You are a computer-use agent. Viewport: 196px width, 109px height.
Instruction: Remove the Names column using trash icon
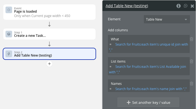click(192, 83)
